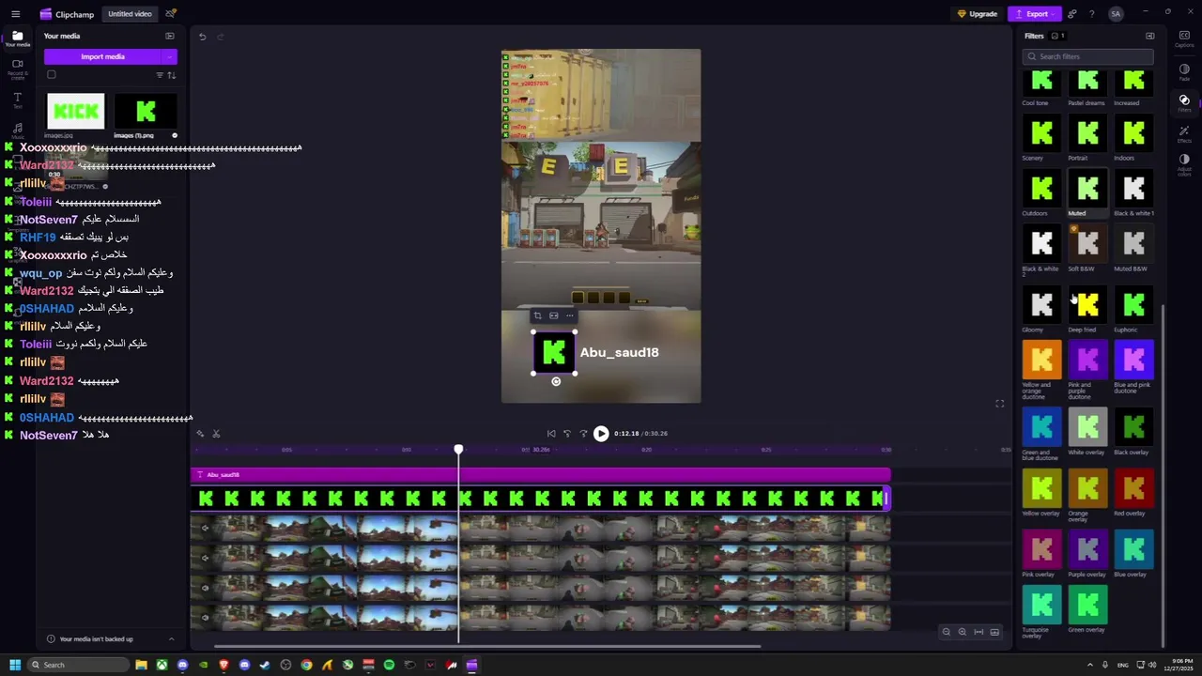
Task: Click the Export button
Action: click(x=1037, y=14)
